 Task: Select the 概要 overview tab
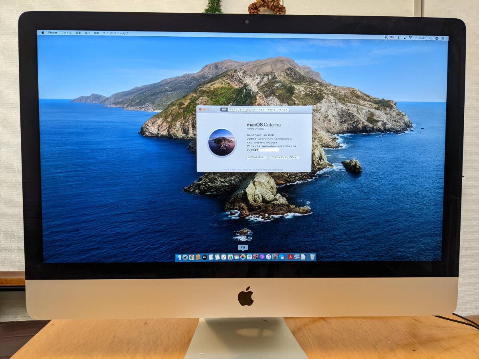[224, 109]
